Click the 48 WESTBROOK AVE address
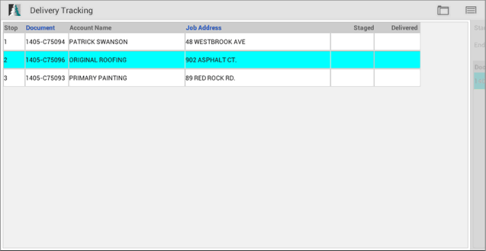 [x=257, y=42]
